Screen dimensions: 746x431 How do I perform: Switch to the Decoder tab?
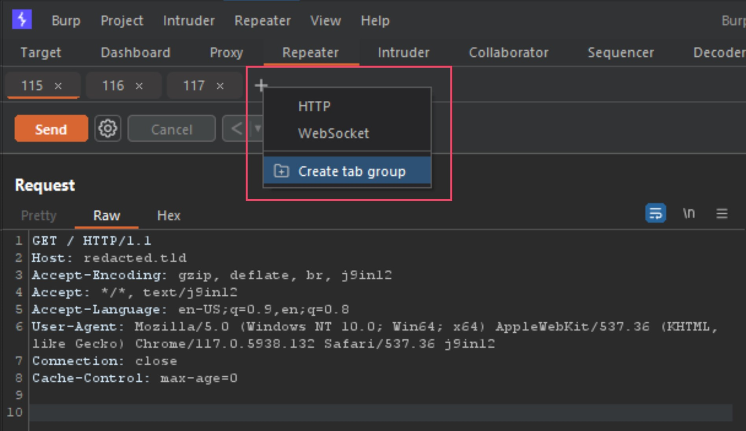[x=719, y=53]
